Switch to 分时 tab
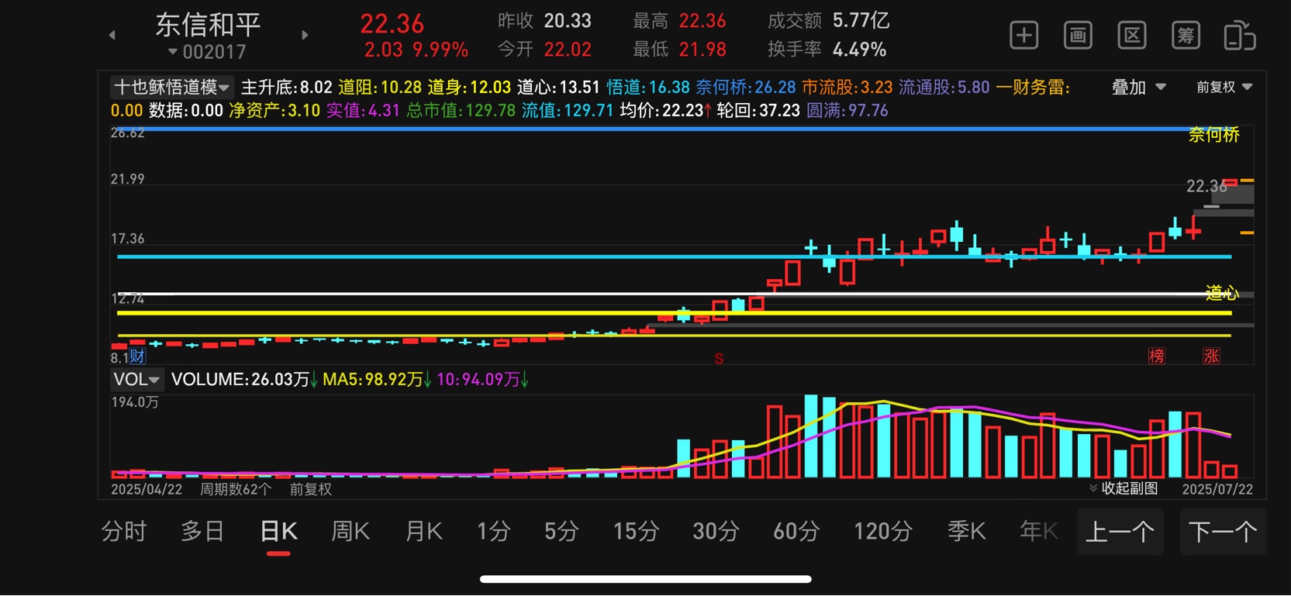Screen dimensions: 1291x596 tap(124, 532)
